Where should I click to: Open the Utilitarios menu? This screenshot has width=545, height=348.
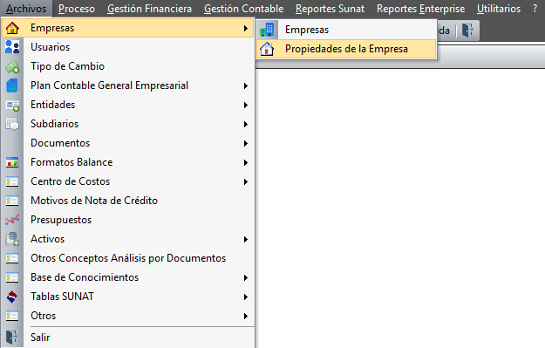[499, 9]
